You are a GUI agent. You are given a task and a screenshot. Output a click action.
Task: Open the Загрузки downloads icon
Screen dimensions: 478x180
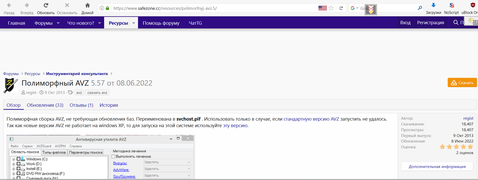click(x=434, y=5)
